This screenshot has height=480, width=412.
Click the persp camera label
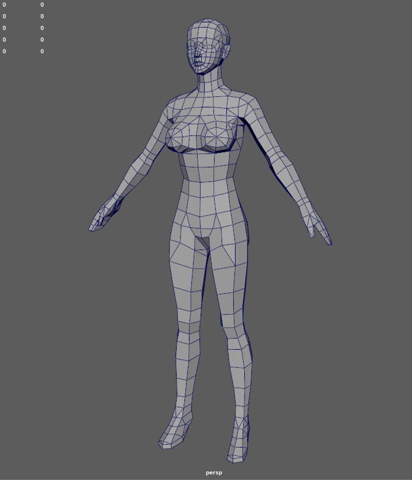tap(214, 472)
